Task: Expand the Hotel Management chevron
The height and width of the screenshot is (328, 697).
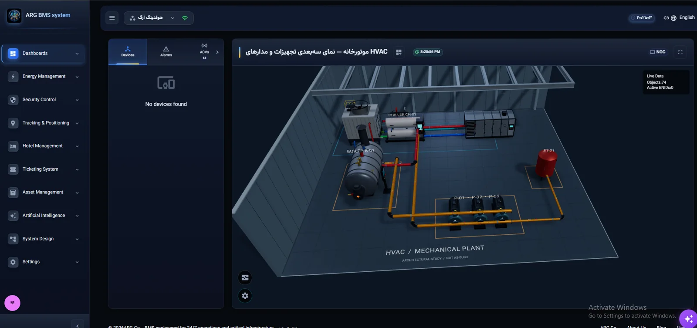Action: (x=77, y=146)
